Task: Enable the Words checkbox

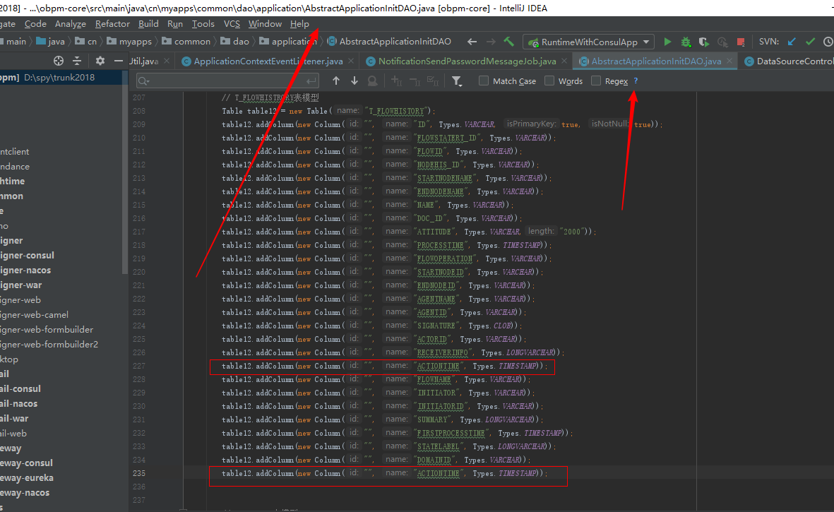Action: coord(549,81)
